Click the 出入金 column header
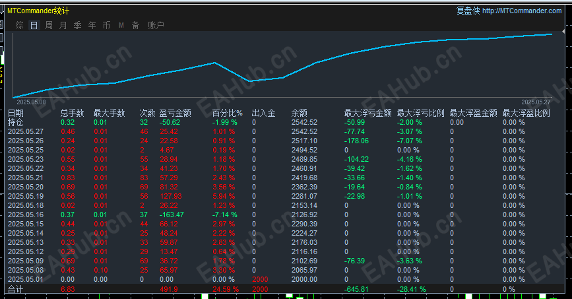Screen dimensions: 572x299 click(x=263, y=113)
